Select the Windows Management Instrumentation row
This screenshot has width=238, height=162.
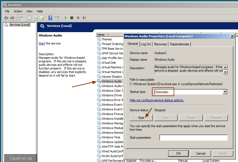coord(110,123)
